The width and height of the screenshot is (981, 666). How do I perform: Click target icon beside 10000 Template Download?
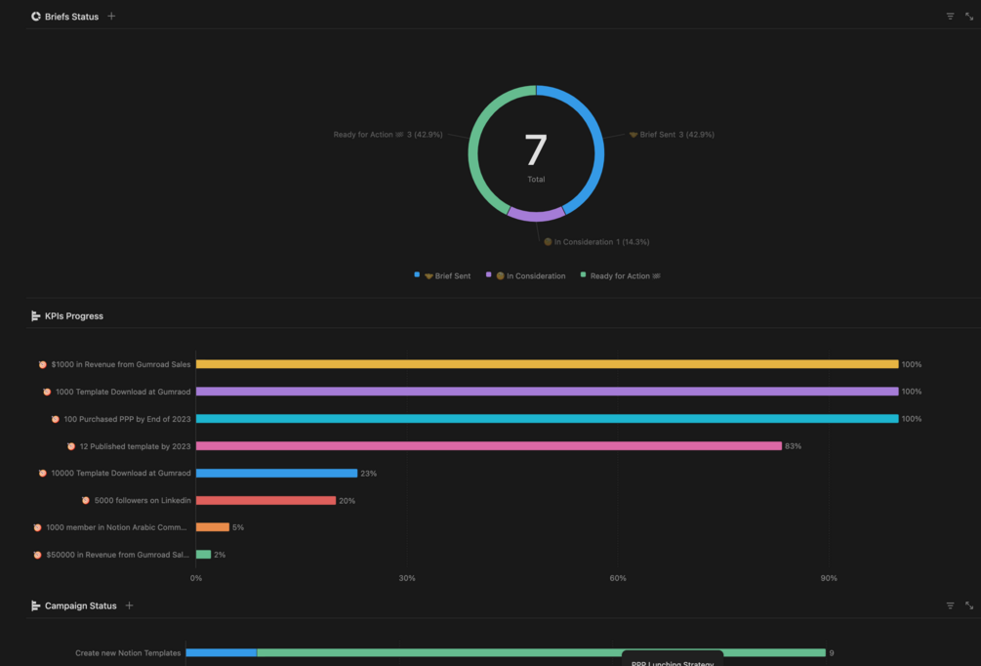[x=43, y=474]
